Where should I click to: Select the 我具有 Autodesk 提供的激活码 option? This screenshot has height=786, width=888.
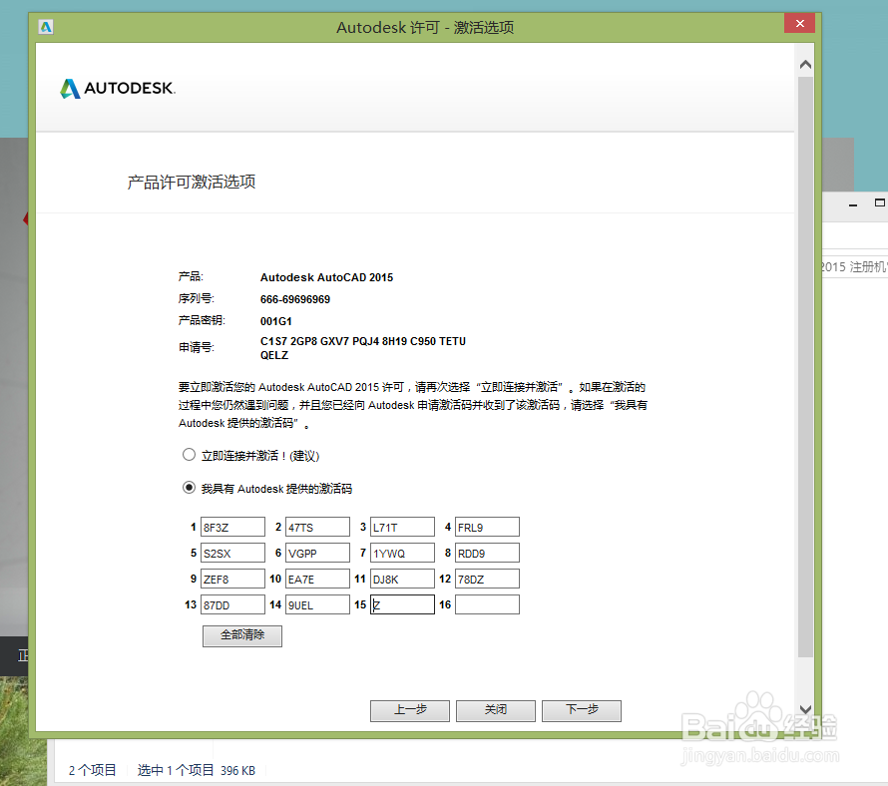point(189,488)
